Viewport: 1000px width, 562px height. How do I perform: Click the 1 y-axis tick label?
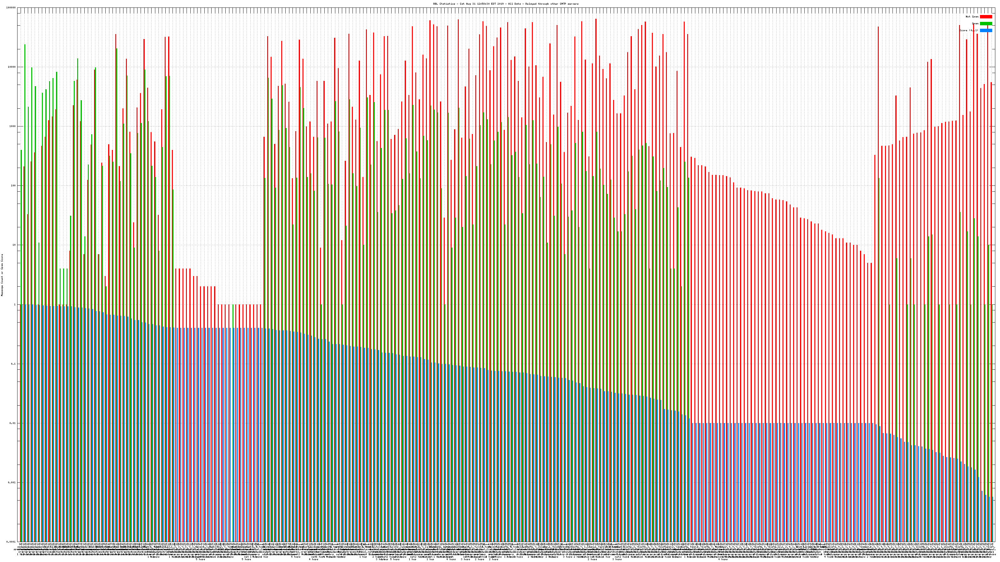point(15,304)
